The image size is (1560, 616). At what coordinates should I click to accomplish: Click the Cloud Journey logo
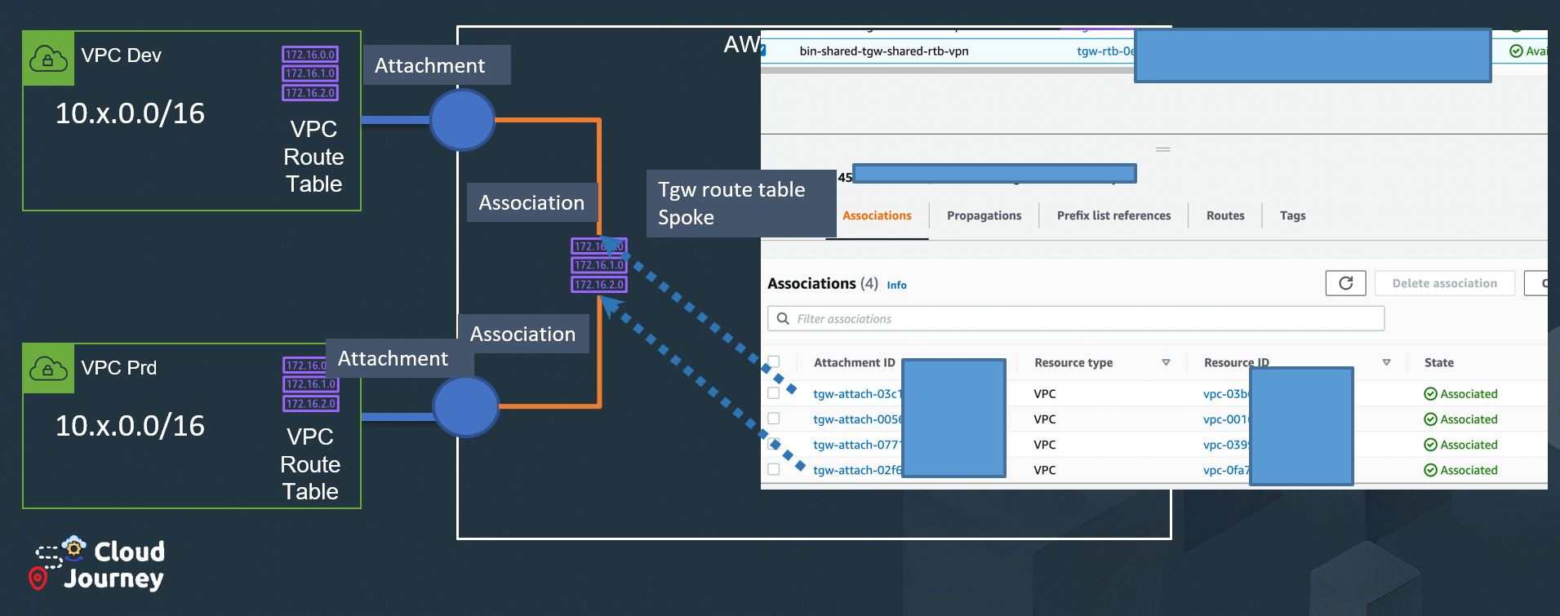click(100, 564)
